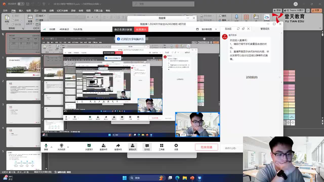Open the PowerPoint account profile icon
Image resolution: width=324 pixels, height=182 pixels.
coord(296,4)
